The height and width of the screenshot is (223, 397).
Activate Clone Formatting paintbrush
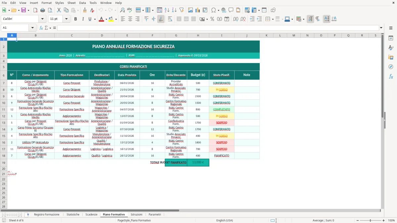click(85, 10)
